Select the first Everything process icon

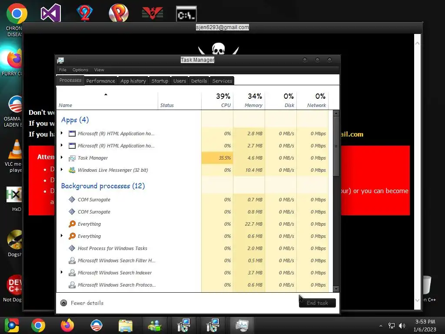[x=72, y=224]
